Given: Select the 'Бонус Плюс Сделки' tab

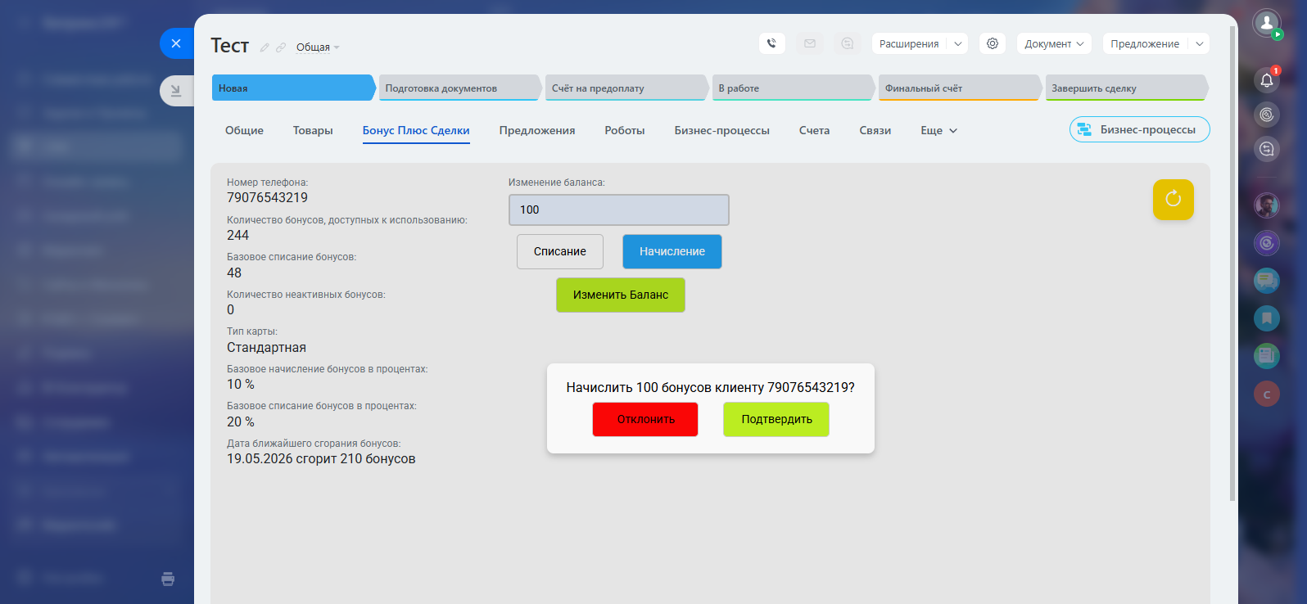Looking at the screenshot, I should [x=416, y=130].
